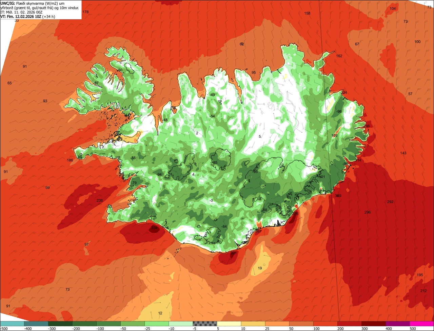Click the init time 'IT: Mið. 11. 02. 2026 00Z'

click(21, 12)
